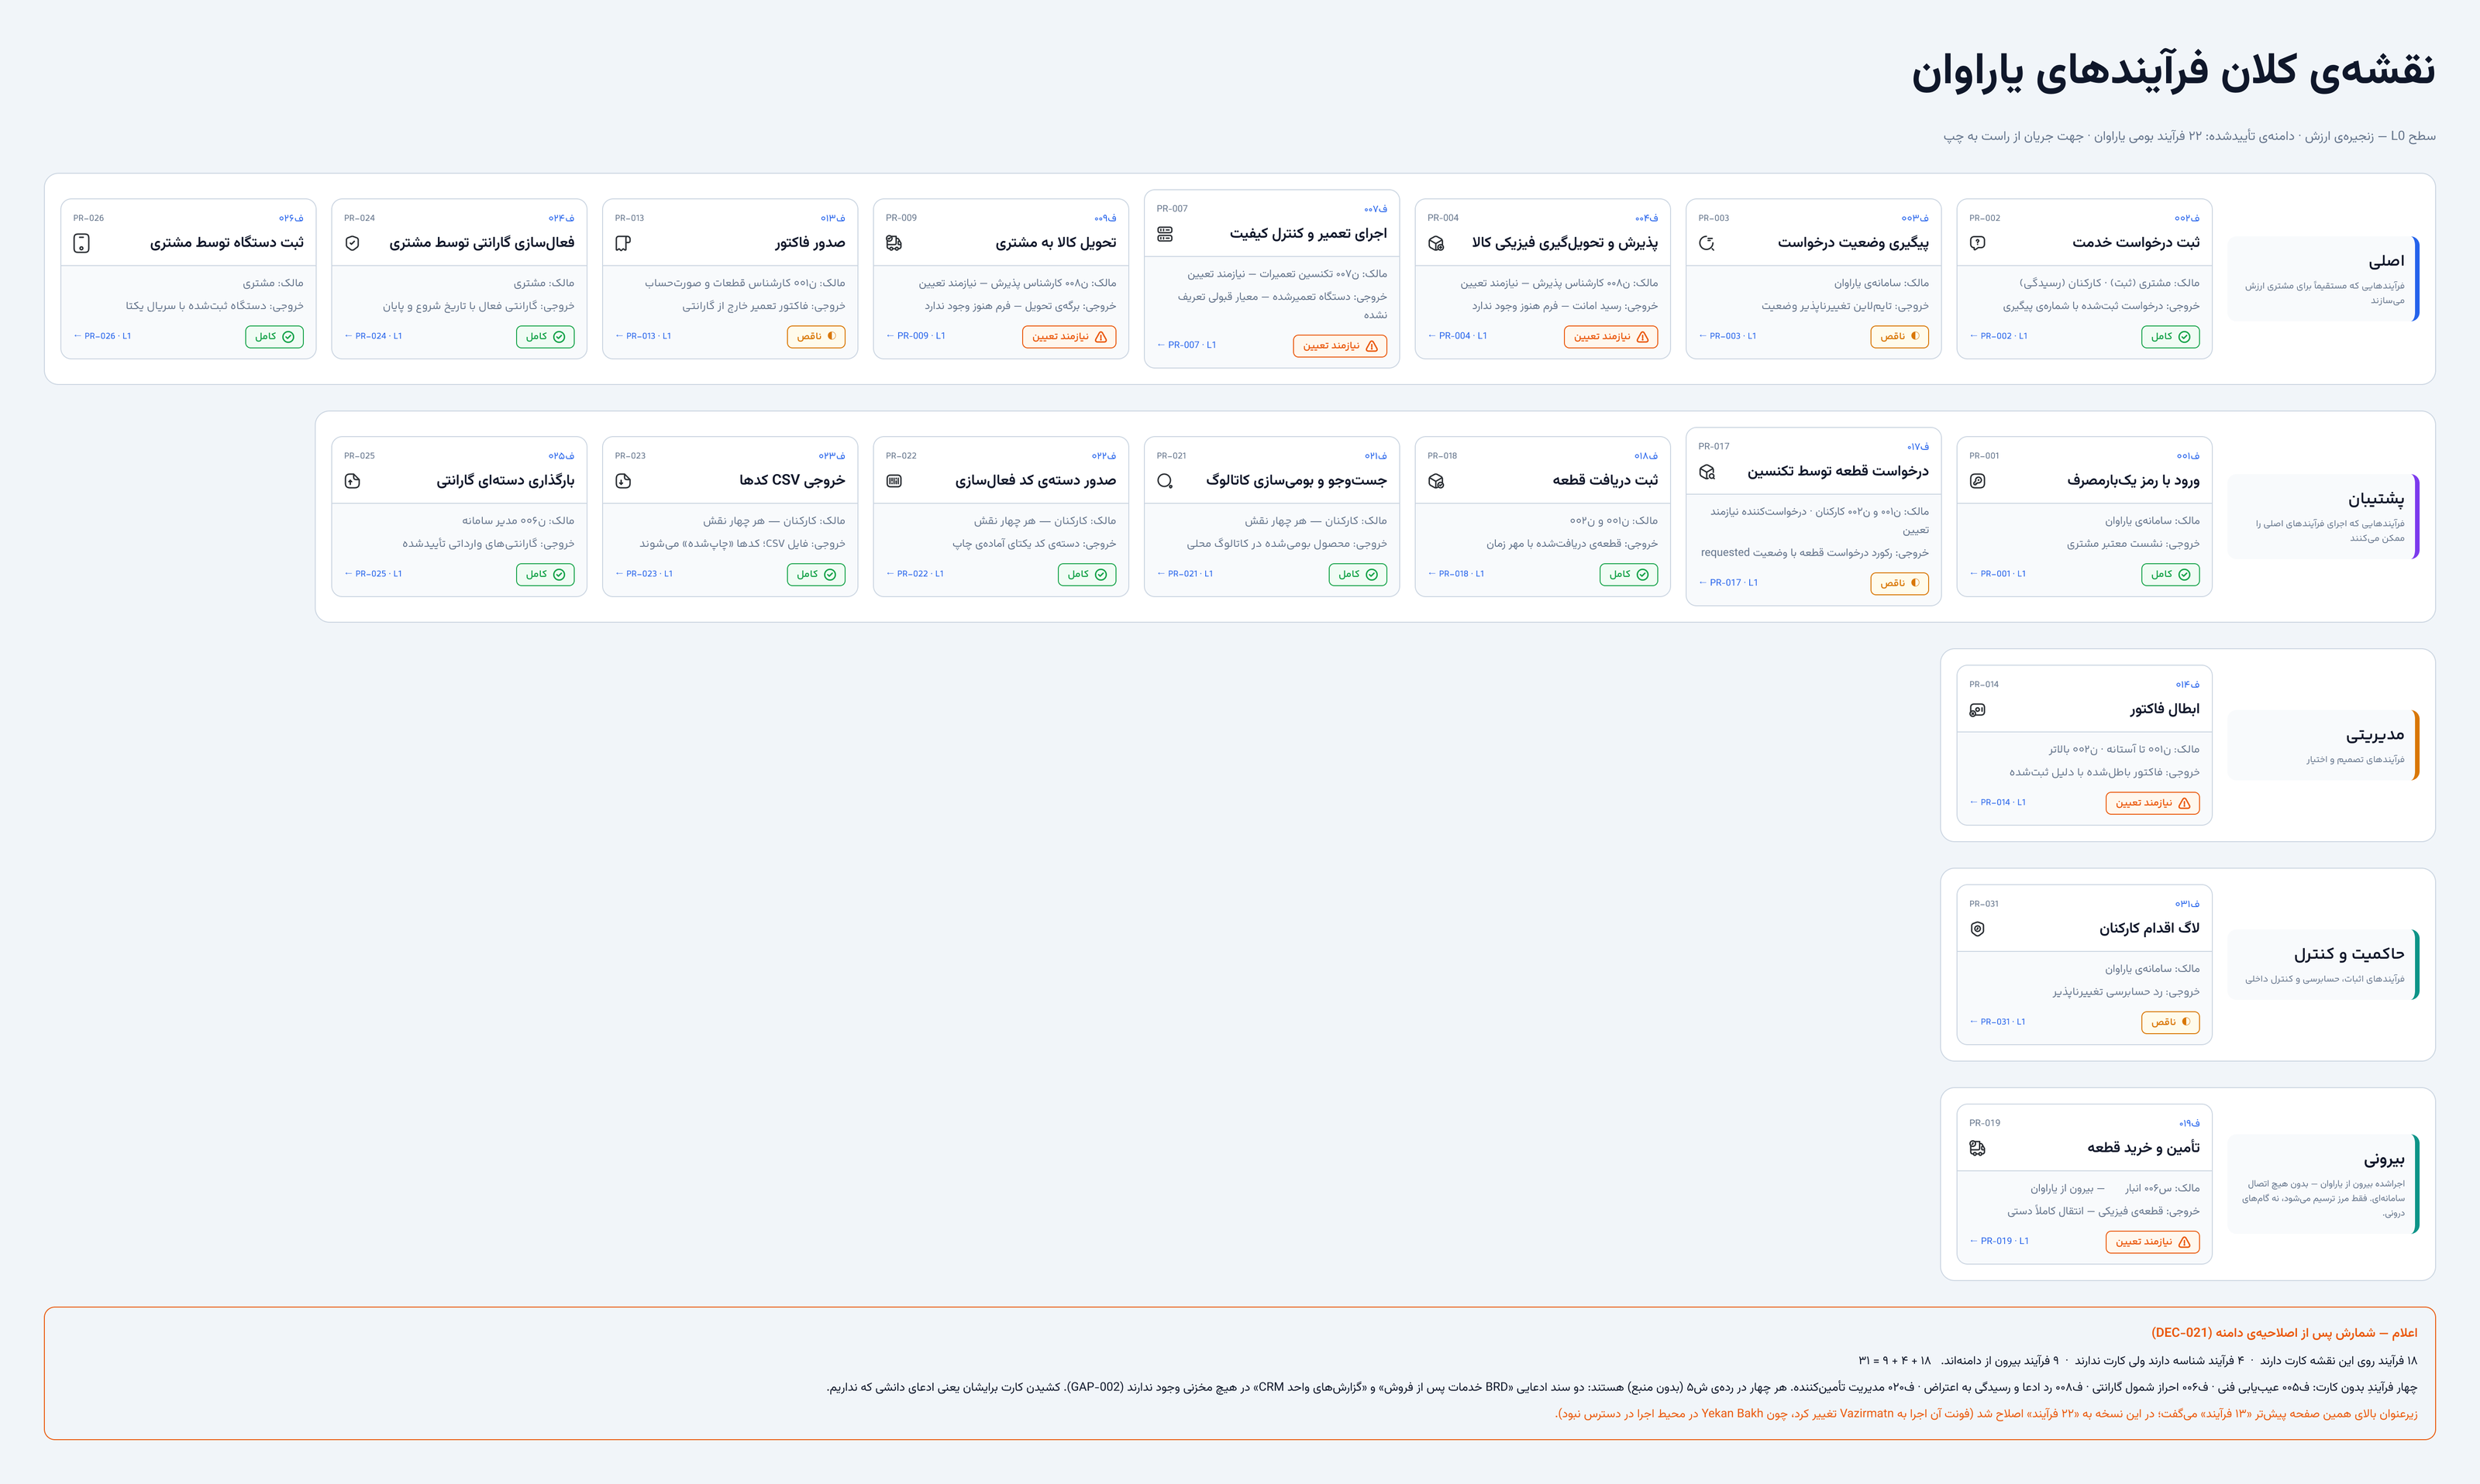Open the ← PR-007 · L1 link
Image resolution: width=2480 pixels, height=1484 pixels.
click(x=1187, y=345)
